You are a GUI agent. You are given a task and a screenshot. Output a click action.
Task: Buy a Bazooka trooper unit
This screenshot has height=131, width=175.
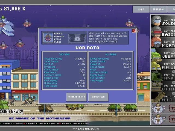pyautogui.click(x=163, y=32)
